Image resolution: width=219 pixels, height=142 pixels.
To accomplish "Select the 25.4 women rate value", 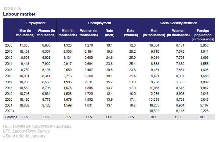I will click(132, 64).
